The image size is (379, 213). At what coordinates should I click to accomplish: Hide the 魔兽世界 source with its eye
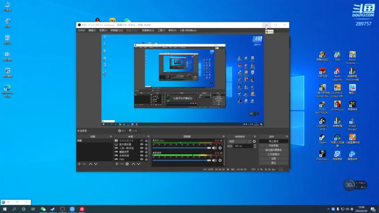click(x=142, y=152)
